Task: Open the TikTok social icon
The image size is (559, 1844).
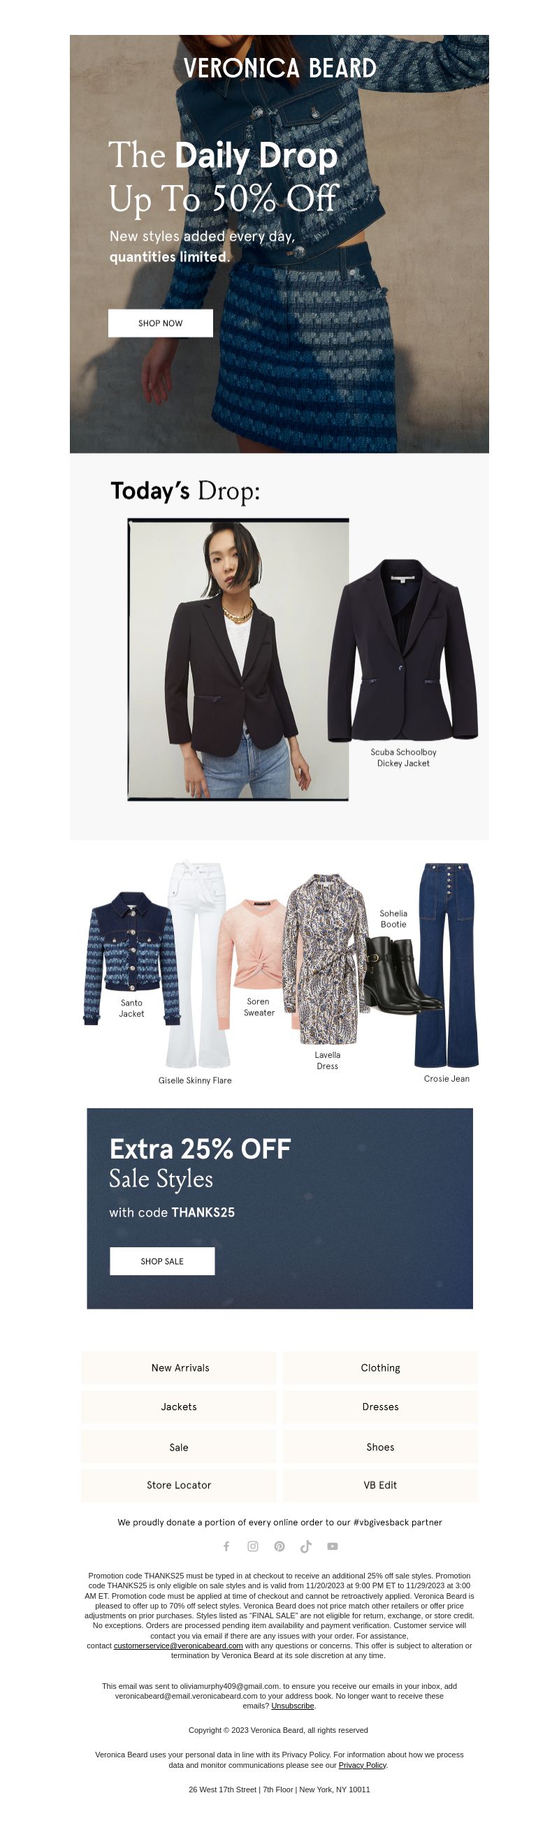Action: coord(305,1546)
